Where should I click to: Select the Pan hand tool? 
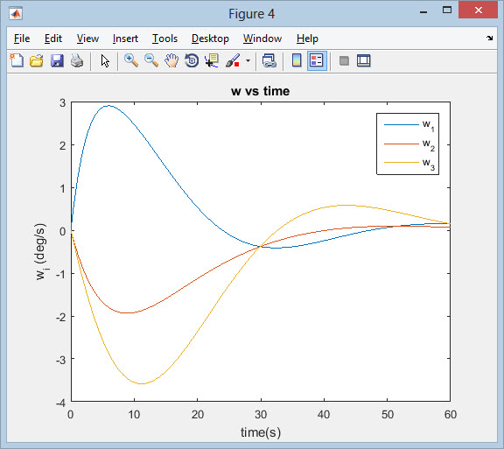[171, 60]
